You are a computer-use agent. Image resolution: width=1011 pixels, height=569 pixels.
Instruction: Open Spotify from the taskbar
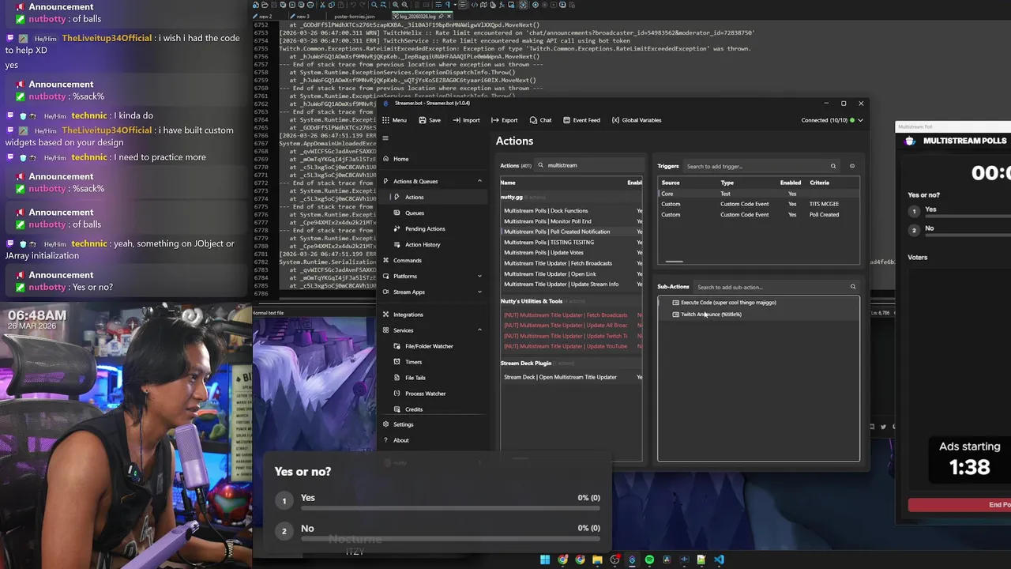point(649,560)
